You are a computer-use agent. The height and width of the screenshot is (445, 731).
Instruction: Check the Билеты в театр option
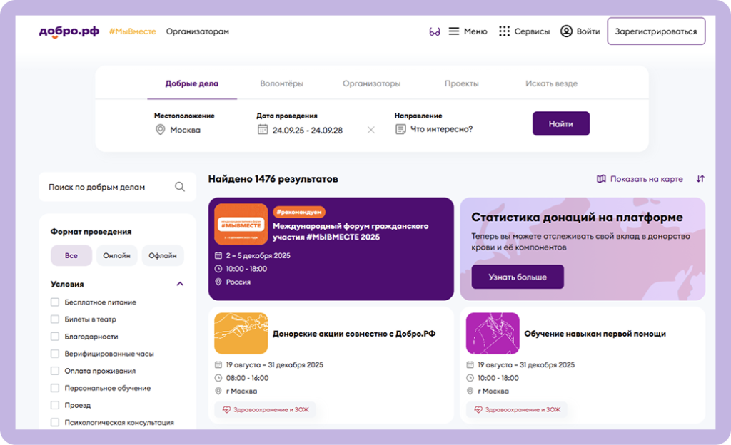55,319
